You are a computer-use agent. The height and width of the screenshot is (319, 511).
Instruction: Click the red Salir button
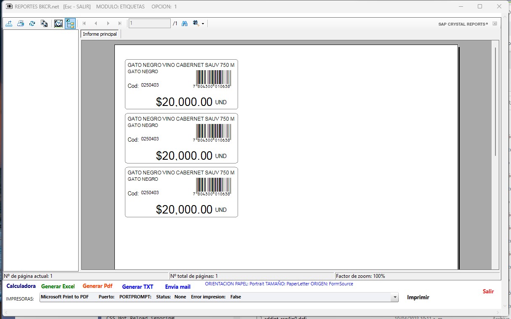pyautogui.click(x=488, y=291)
